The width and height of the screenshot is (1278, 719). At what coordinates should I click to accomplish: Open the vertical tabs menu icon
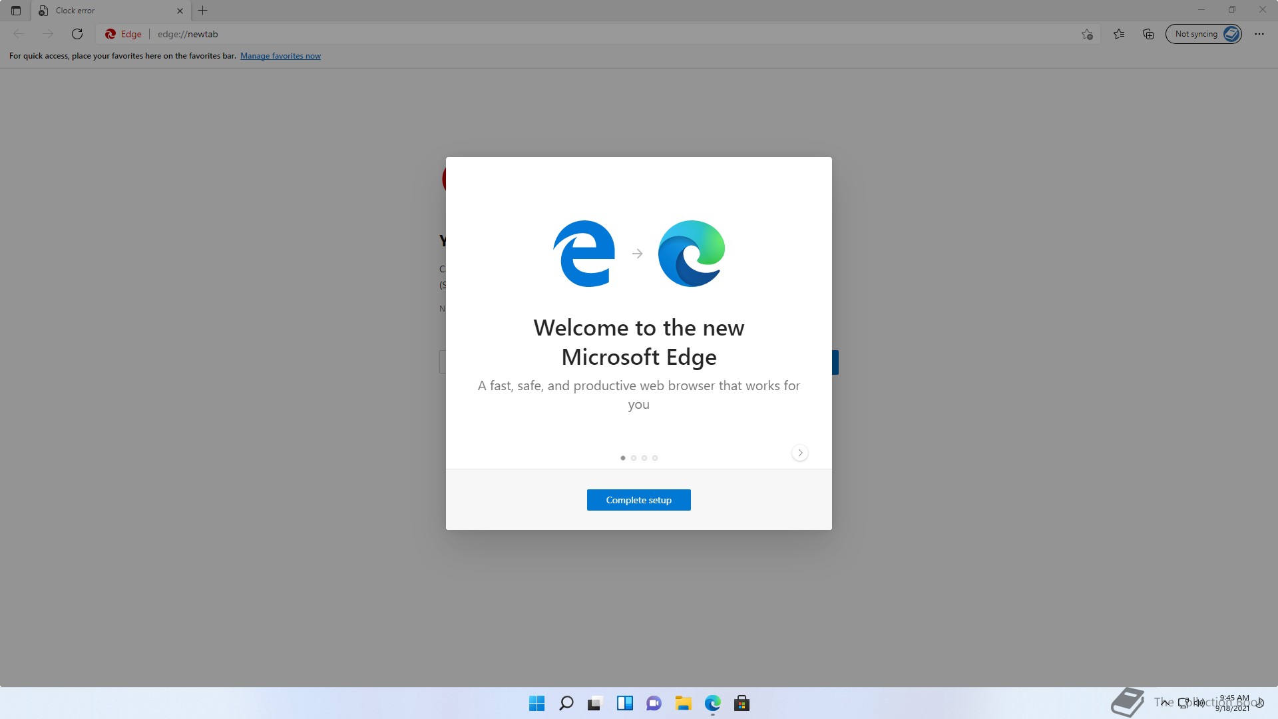point(16,11)
